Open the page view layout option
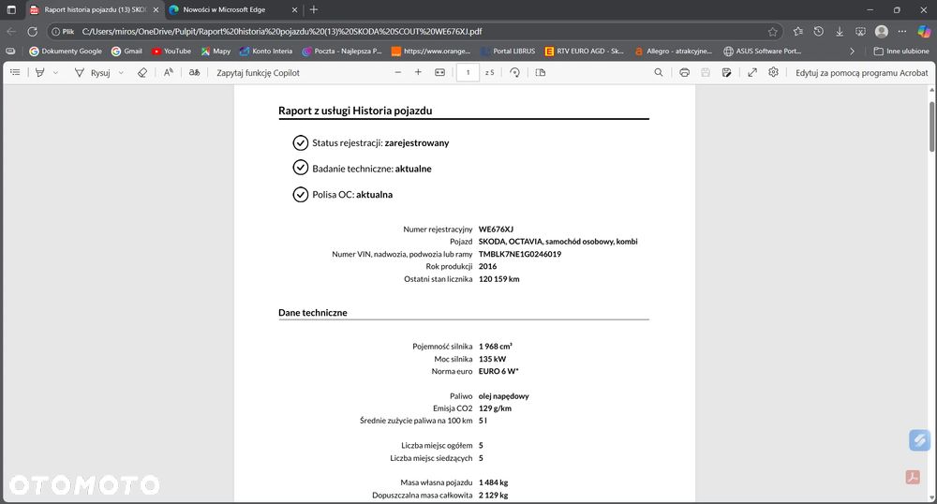 point(541,72)
